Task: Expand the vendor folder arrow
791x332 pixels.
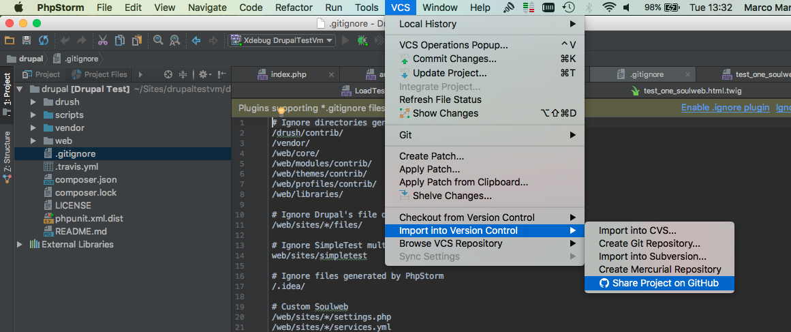Action: tap(33, 128)
